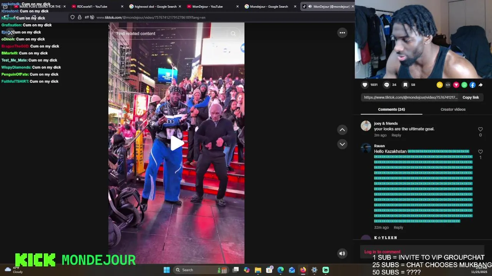Click like count 1031
Screen dimensions: 492x276
374,85
